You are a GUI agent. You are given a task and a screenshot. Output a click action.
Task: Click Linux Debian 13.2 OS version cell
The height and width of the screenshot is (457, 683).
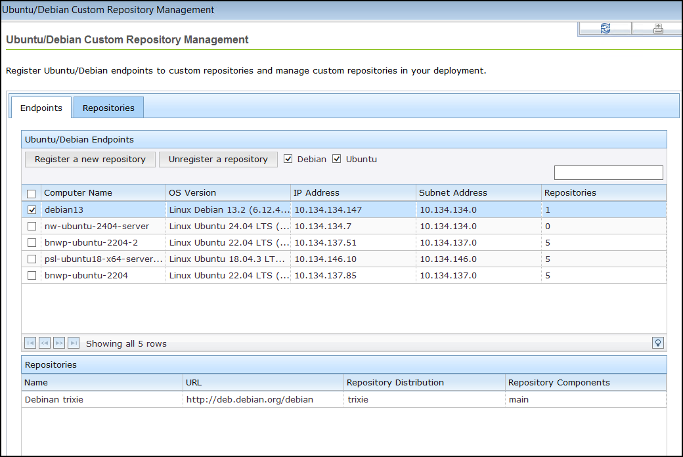[229, 210]
